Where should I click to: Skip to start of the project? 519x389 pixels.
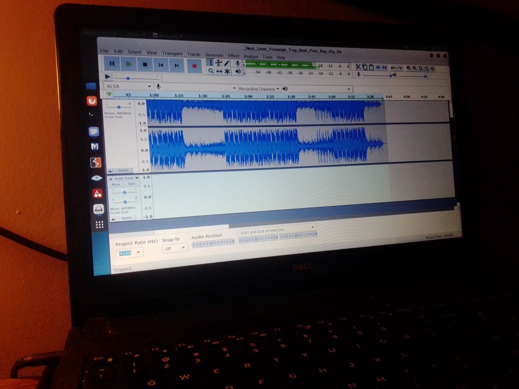pyautogui.click(x=161, y=65)
